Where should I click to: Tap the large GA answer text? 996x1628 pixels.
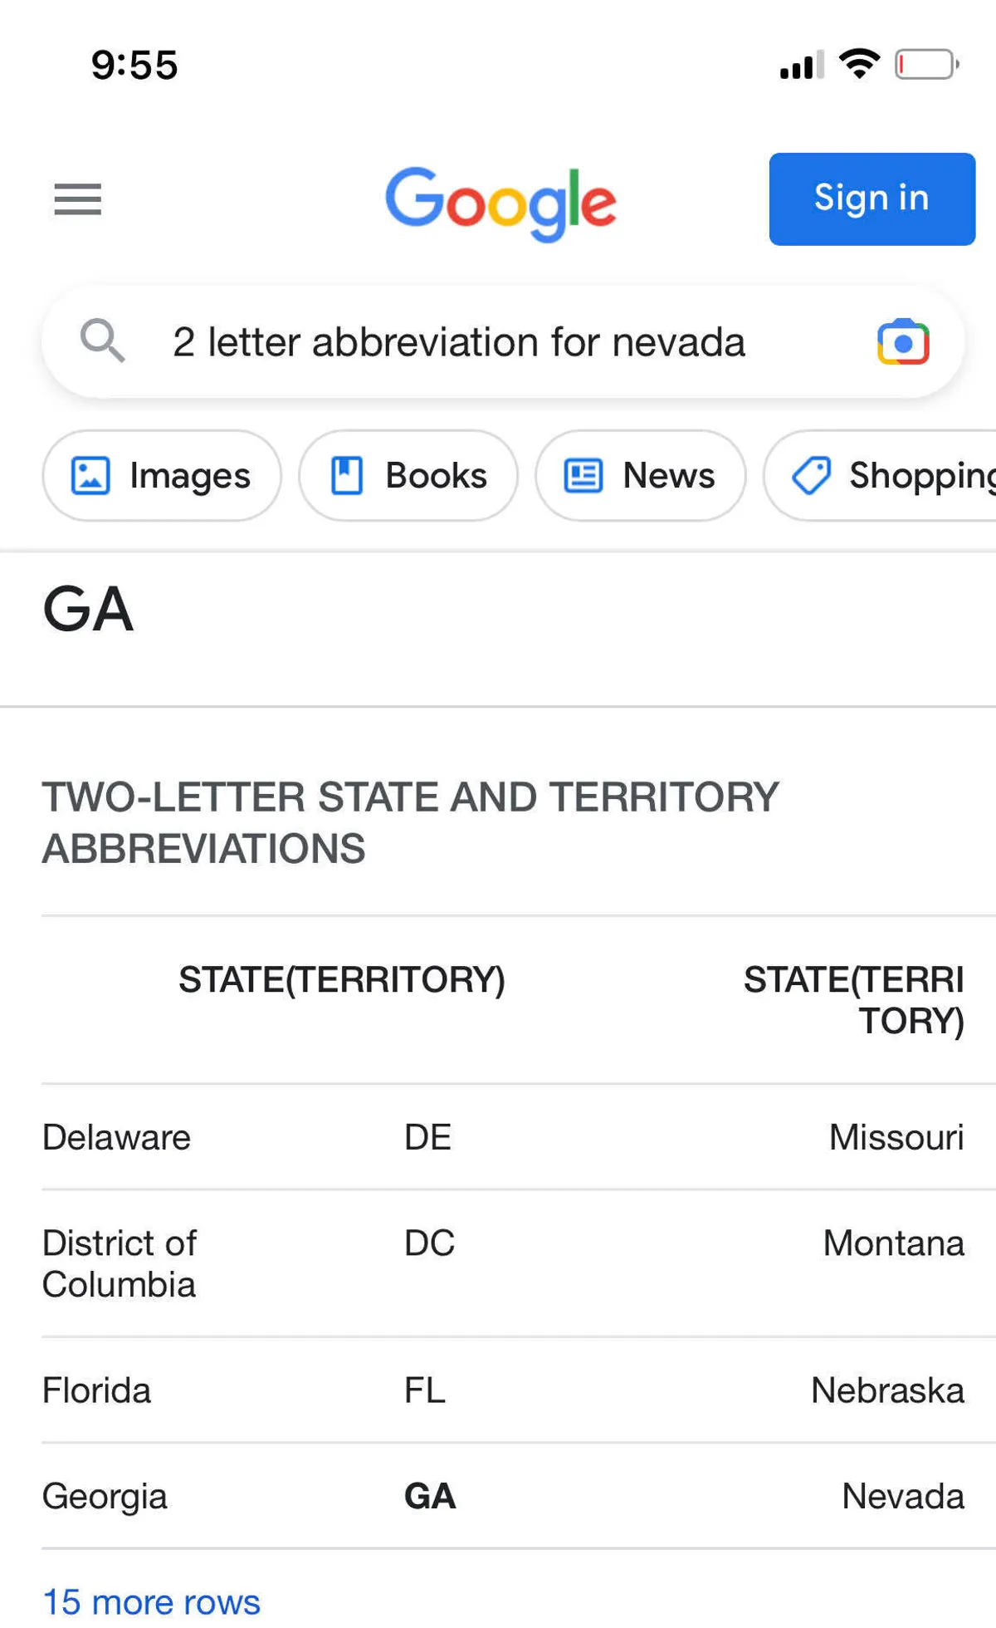pyautogui.click(x=88, y=610)
